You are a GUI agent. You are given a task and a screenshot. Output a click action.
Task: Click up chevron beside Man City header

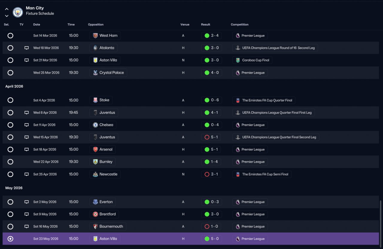point(7,9)
